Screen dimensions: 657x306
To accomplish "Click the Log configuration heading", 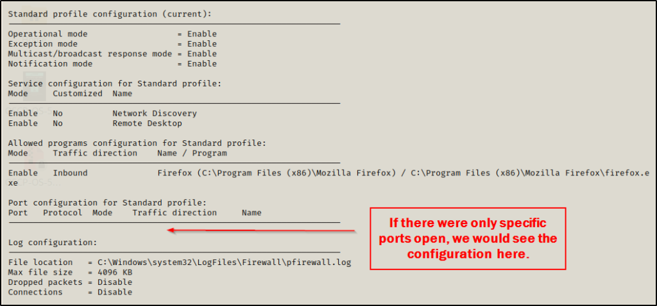I will (x=53, y=243).
